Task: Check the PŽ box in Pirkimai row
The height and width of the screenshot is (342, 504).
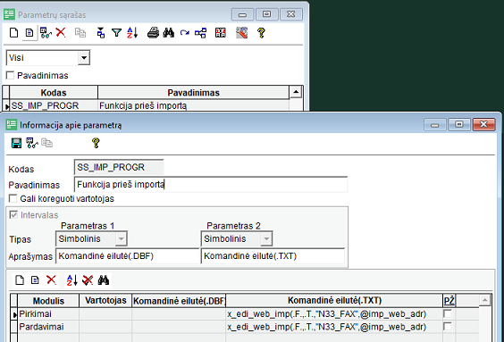Action: pos(447,313)
